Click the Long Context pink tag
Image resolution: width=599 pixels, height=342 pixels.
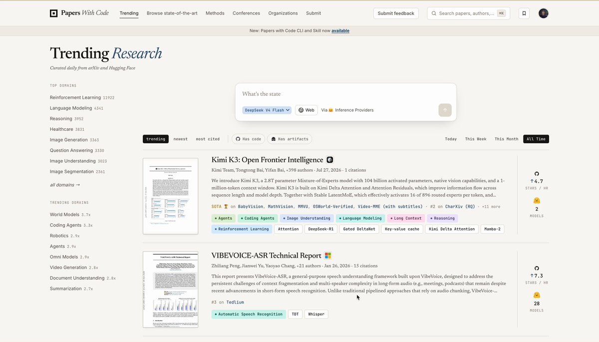(x=406, y=218)
